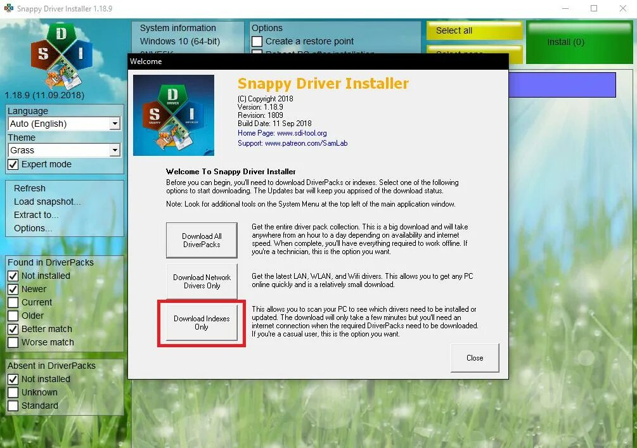Click the Snappy Driver Installer logo in Welcome dialog
The image size is (637, 448).
point(174,115)
